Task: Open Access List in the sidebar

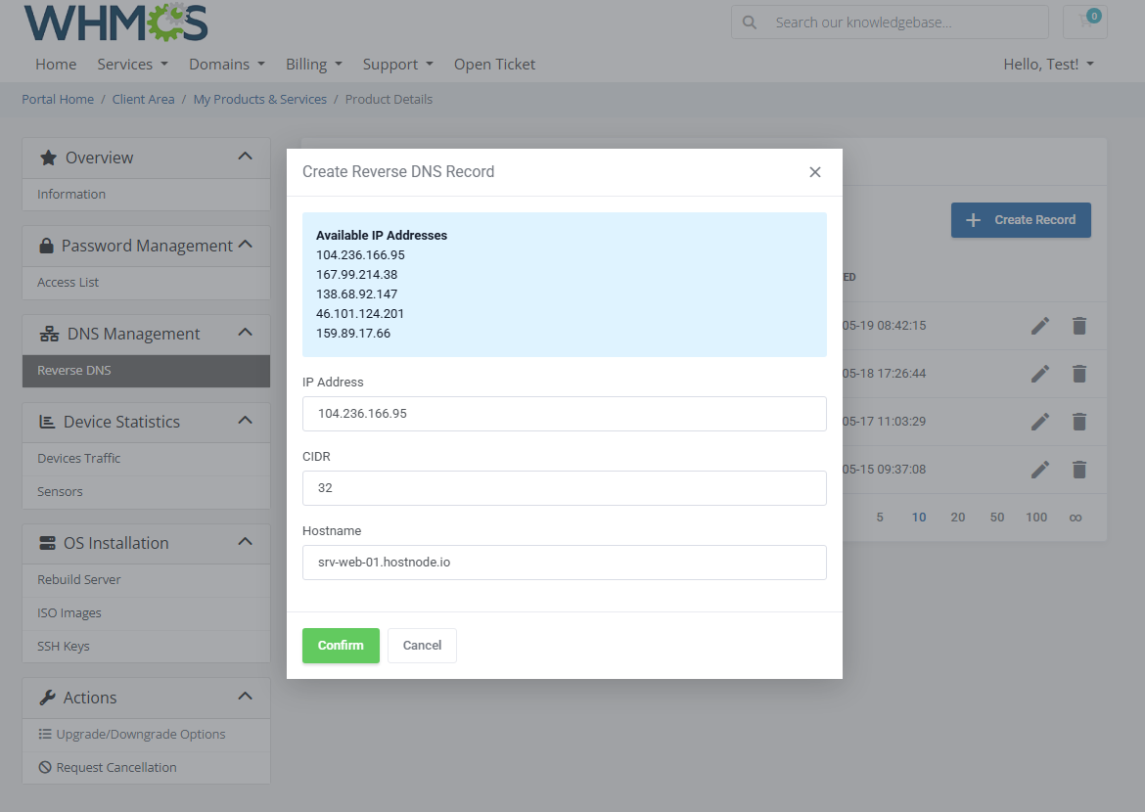Action: (x=146, y=283)
